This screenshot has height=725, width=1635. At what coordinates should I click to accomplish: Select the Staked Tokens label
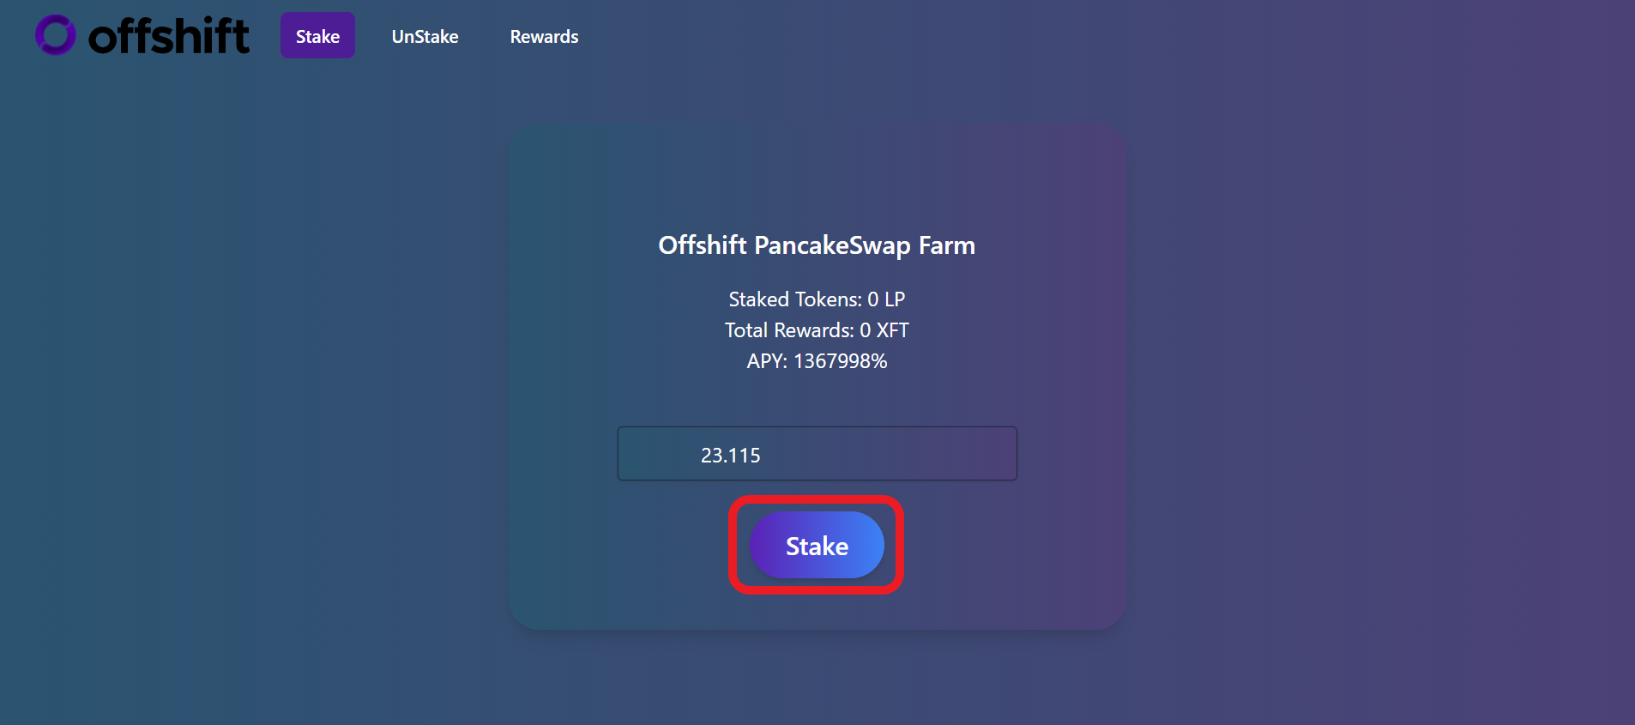pos(795,299)
